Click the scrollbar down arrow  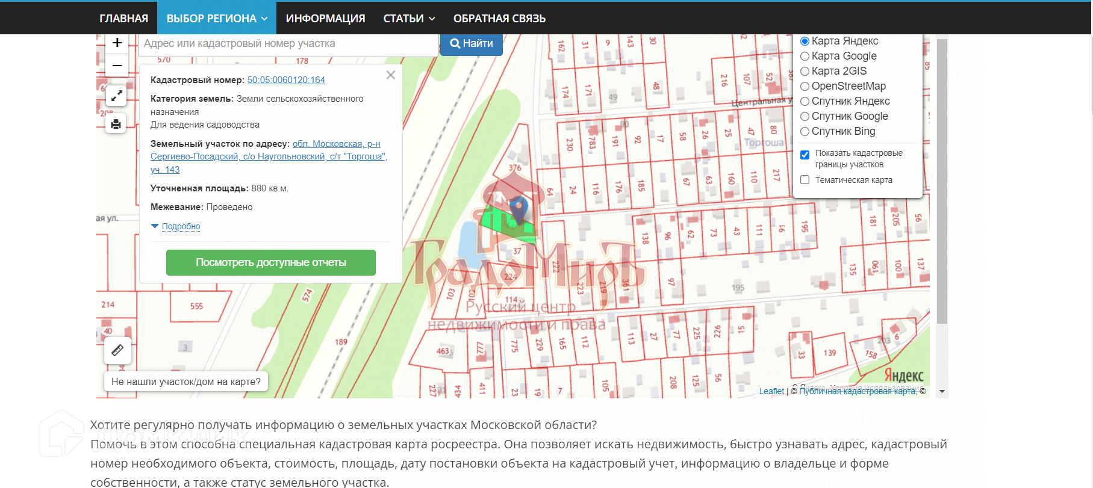pos(942,391)
